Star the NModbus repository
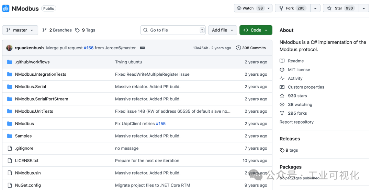This screenshot has width=371, height=190. pyautogui.click(x=340, y=8)
